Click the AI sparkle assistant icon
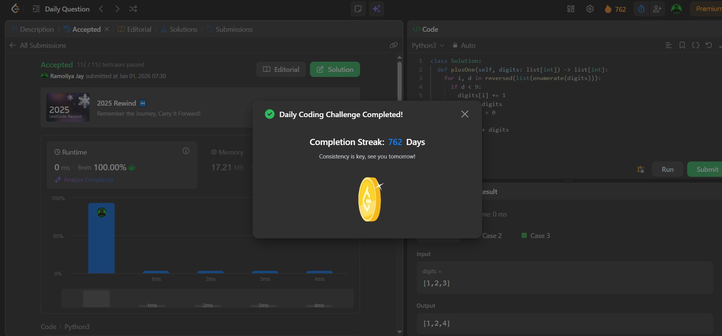The height and width of the screenshot is (336, 722). (376, 9)
